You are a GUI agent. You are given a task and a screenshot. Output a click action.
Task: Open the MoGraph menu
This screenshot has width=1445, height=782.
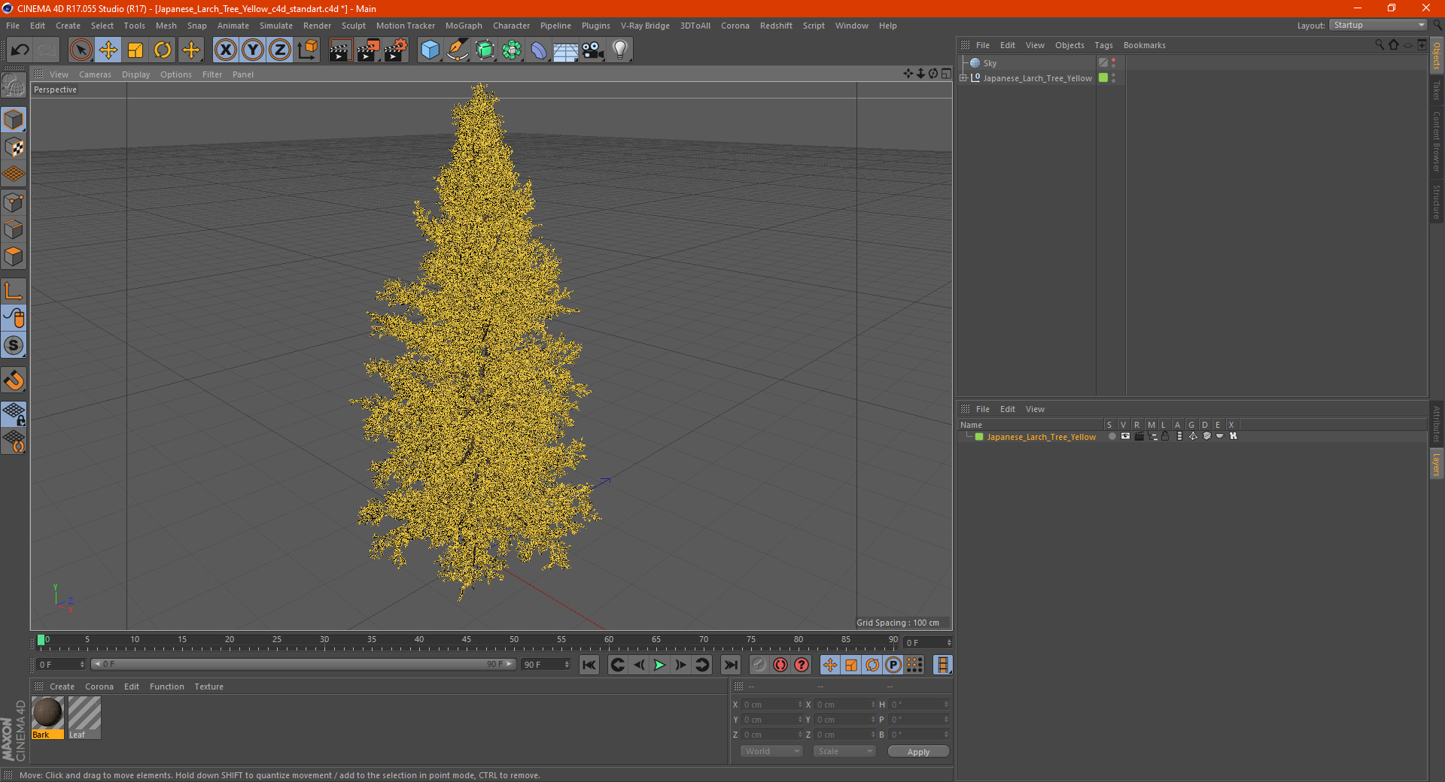(x=464, y=26)
